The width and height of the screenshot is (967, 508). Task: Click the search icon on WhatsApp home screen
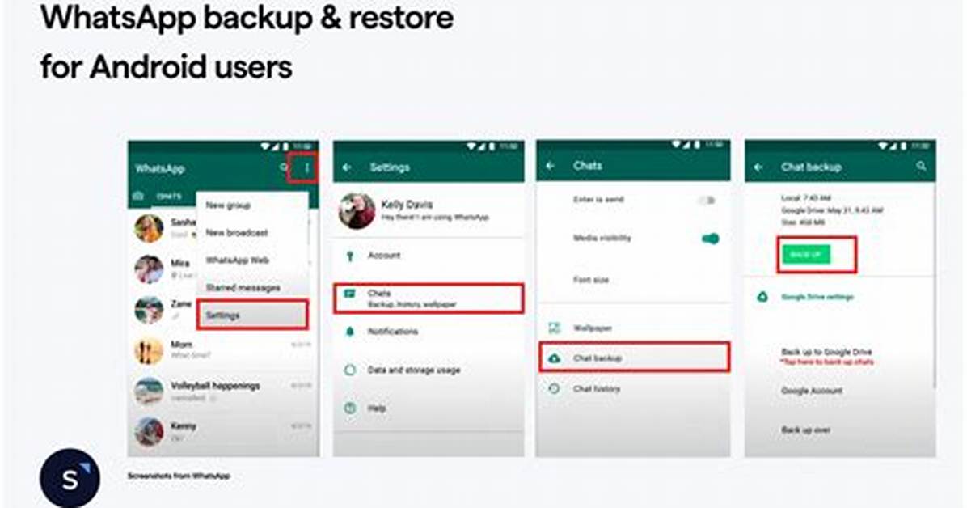pos(284,168)
